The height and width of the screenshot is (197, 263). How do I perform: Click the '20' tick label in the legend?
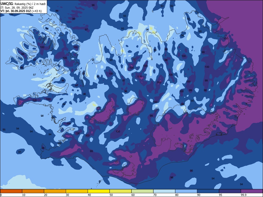pyautogui.click(x=45, y=195)
